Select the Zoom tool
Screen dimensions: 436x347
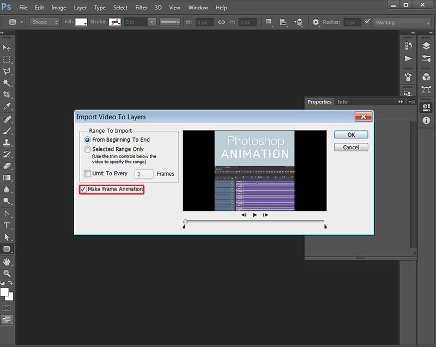pos(7,273)
